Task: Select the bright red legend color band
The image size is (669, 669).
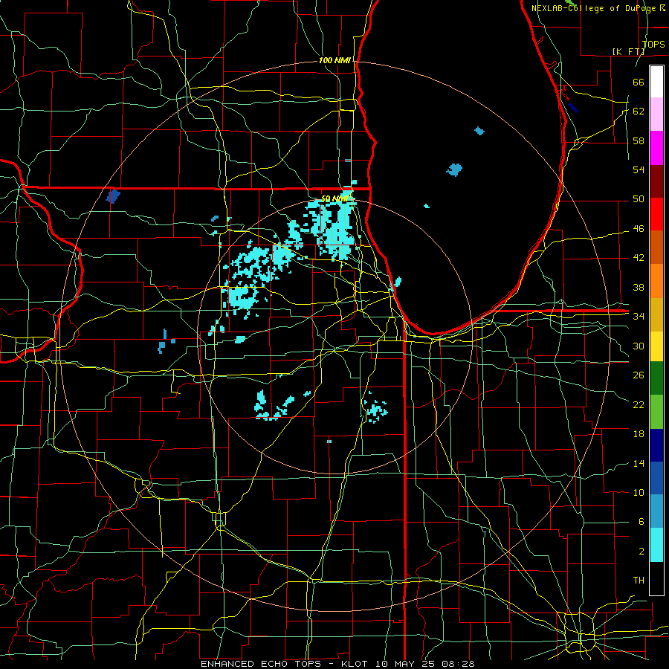Action: 656,214
